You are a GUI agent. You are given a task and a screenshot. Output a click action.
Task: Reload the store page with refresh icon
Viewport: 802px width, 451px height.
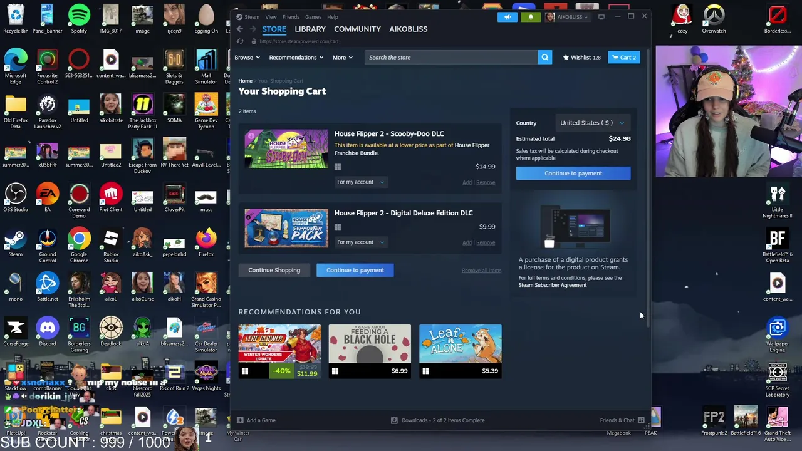click(240, 41)
